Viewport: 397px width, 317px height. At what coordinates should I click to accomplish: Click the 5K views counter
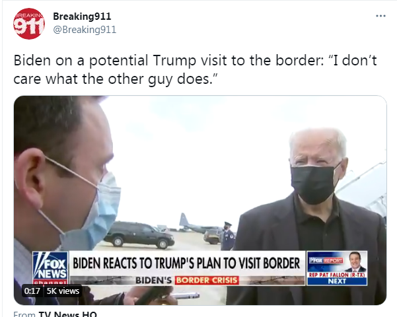[x=63, y=291]
